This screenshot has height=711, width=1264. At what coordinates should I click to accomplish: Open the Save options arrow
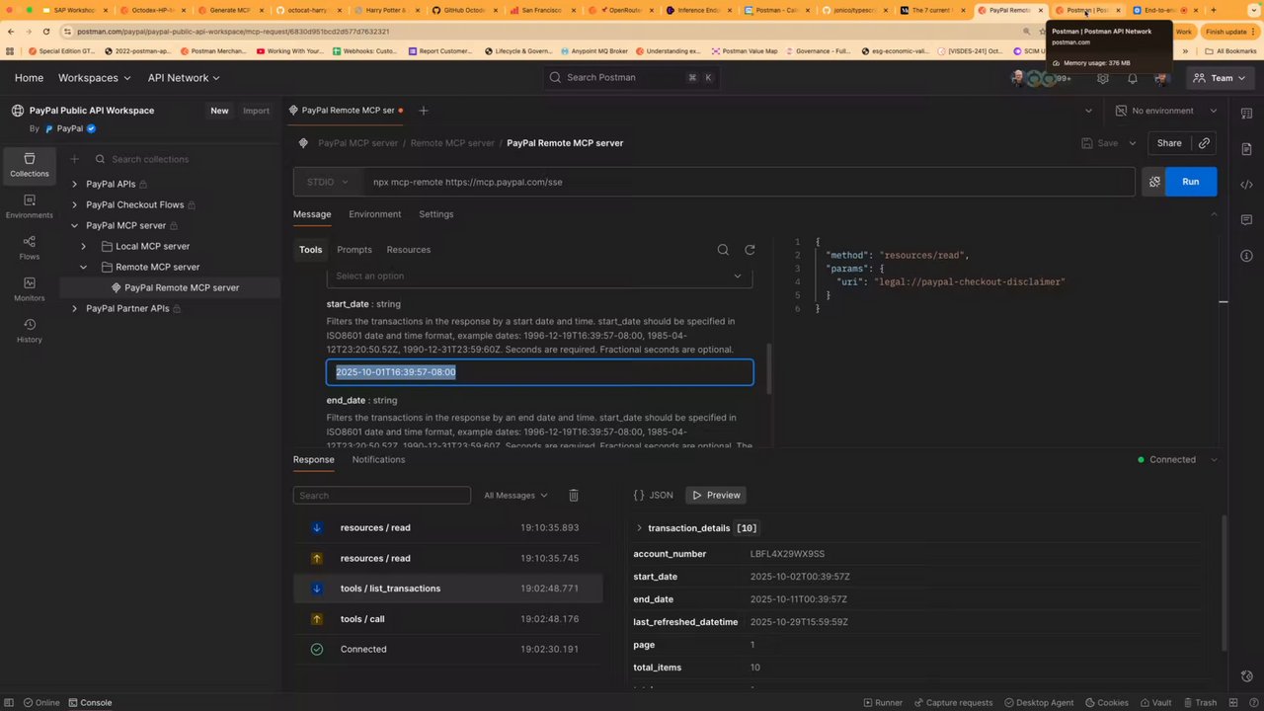click(x=1133, y=143)
